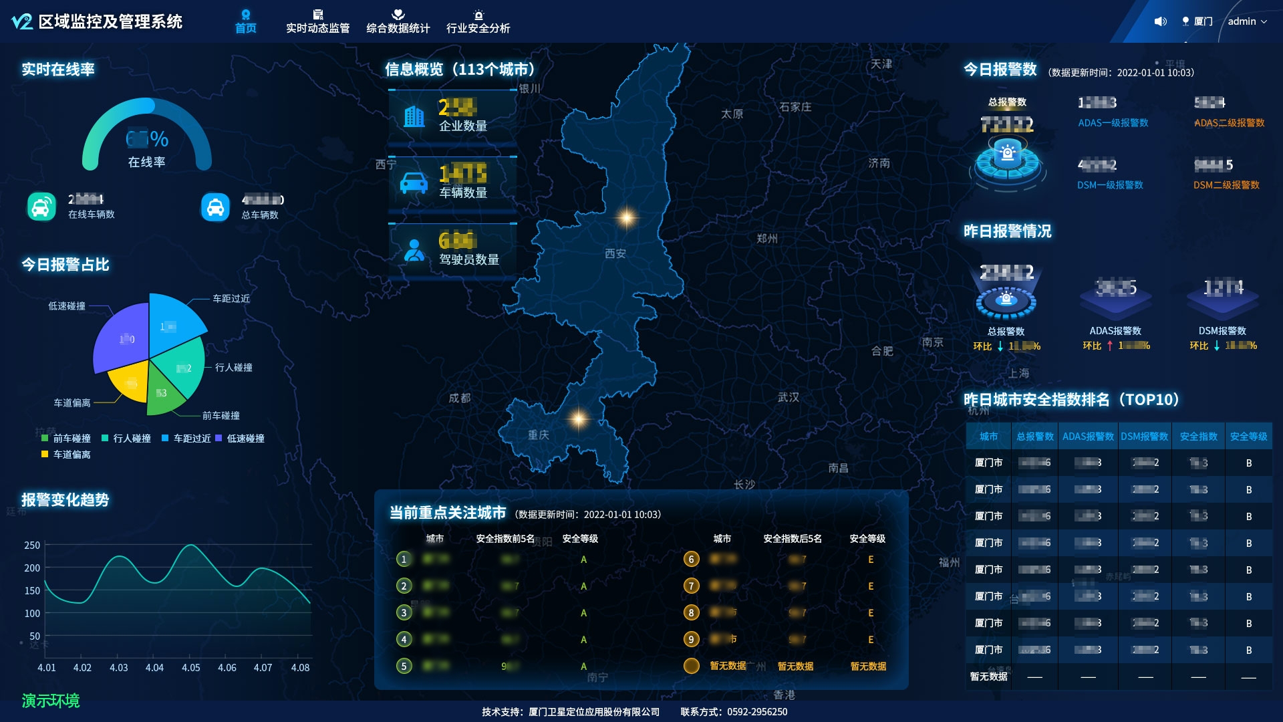The image size is (1283, 722).
Task: Toggle the 车道偏离 legend entry
Action: pyautogui.click(x=65, y=455)
